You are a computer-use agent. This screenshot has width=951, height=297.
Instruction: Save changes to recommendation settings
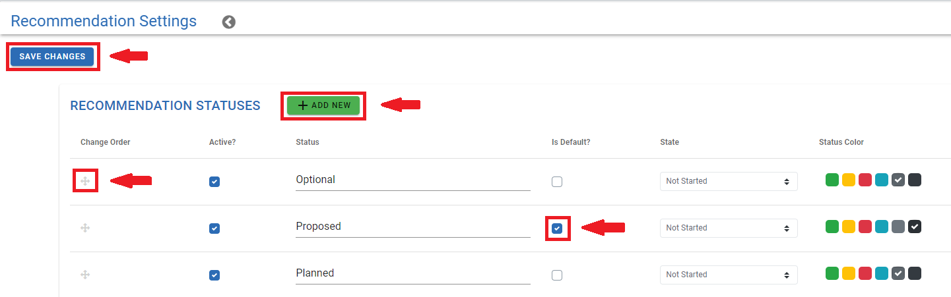(52, 57)
